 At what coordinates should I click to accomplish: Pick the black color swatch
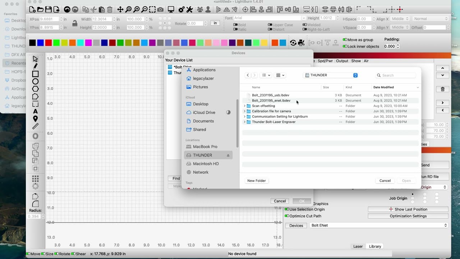(x=32, y=43)
